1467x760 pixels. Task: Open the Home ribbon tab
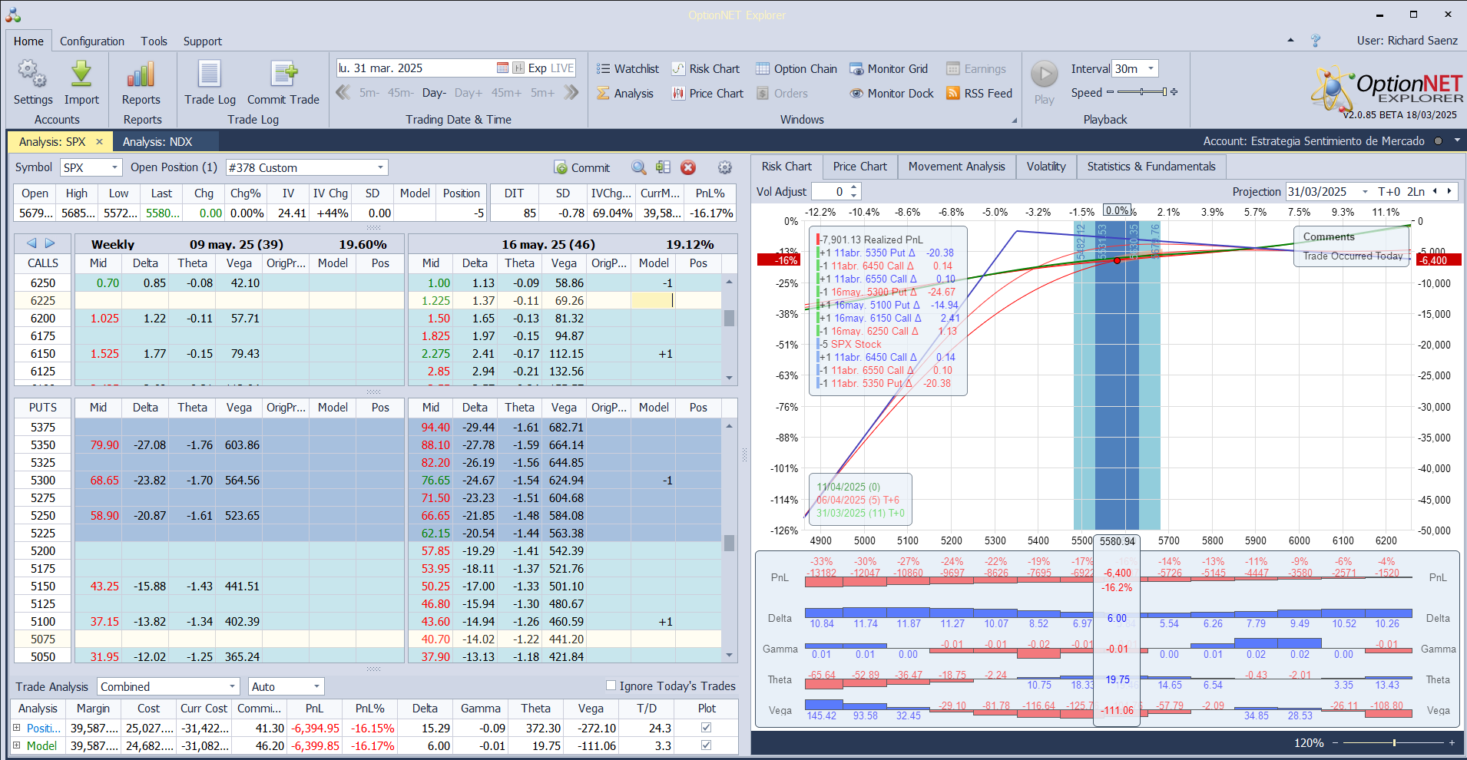(x=28, y=41)
